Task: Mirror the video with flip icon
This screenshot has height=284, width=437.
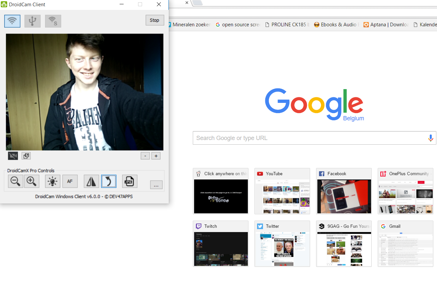Action: click(91, 181)
